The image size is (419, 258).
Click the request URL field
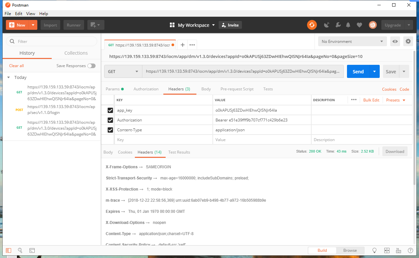243,71
